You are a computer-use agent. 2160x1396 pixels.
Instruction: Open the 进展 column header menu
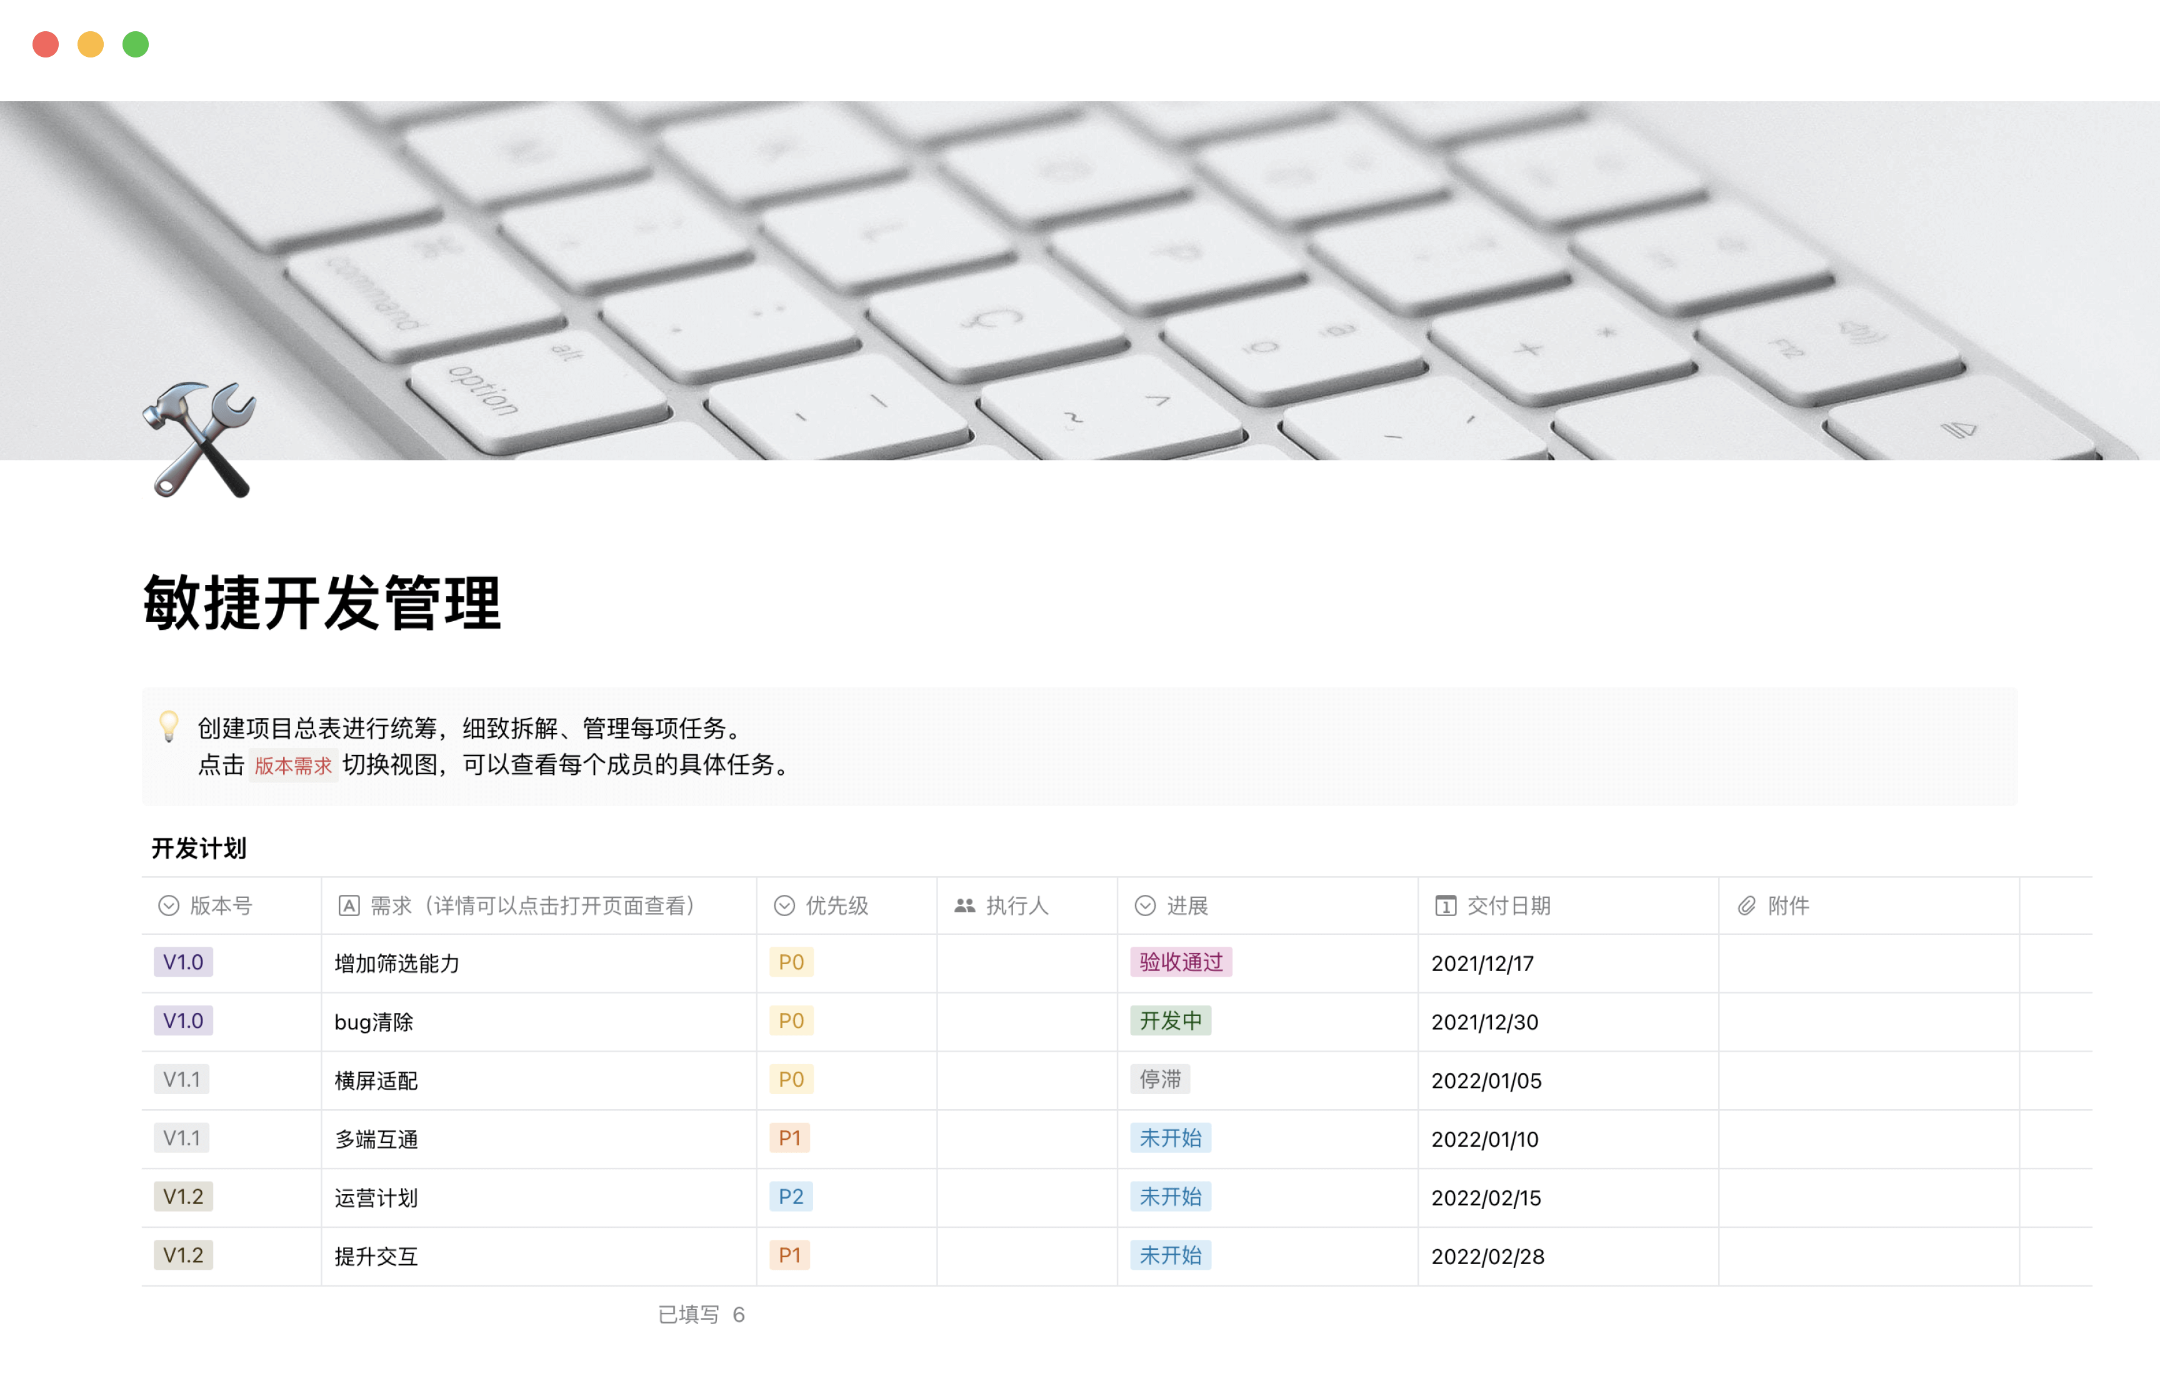point(1186,905)
